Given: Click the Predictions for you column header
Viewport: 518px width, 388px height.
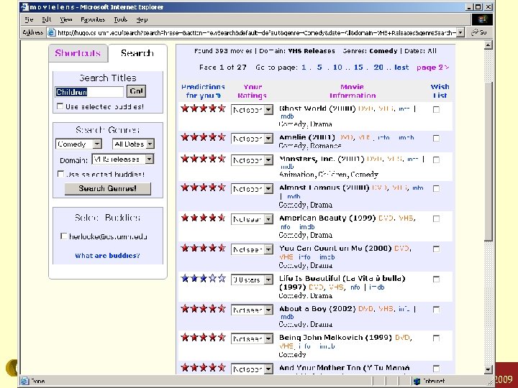Looking at the screenshot, I should click(x=203, y=91).
